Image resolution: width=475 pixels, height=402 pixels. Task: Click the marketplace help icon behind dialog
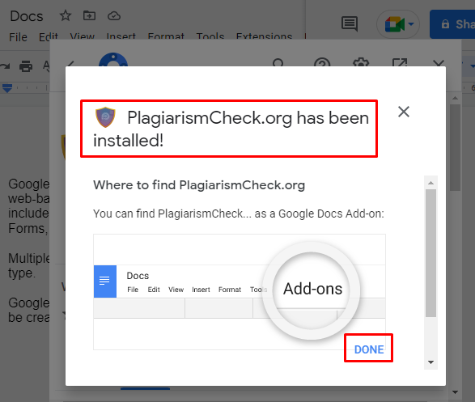(x=322, y=61)
